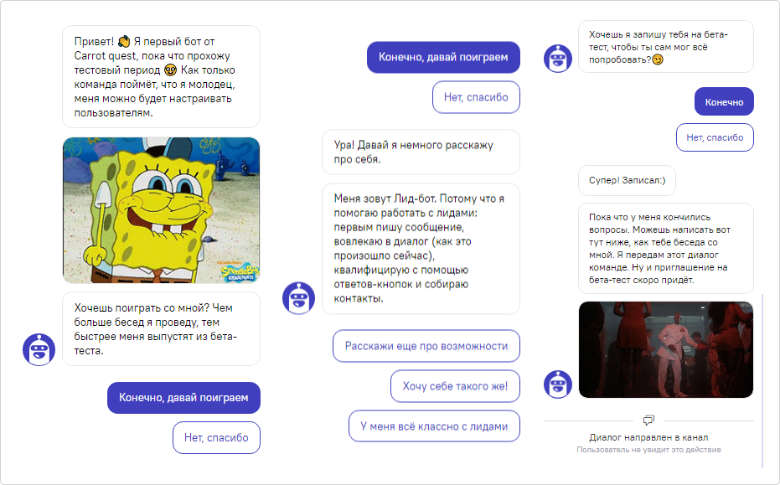Viewport: 780px width, 485px height.
Task: Click the bot avatar next to the Лид-бот description
Action: (298, 297)
